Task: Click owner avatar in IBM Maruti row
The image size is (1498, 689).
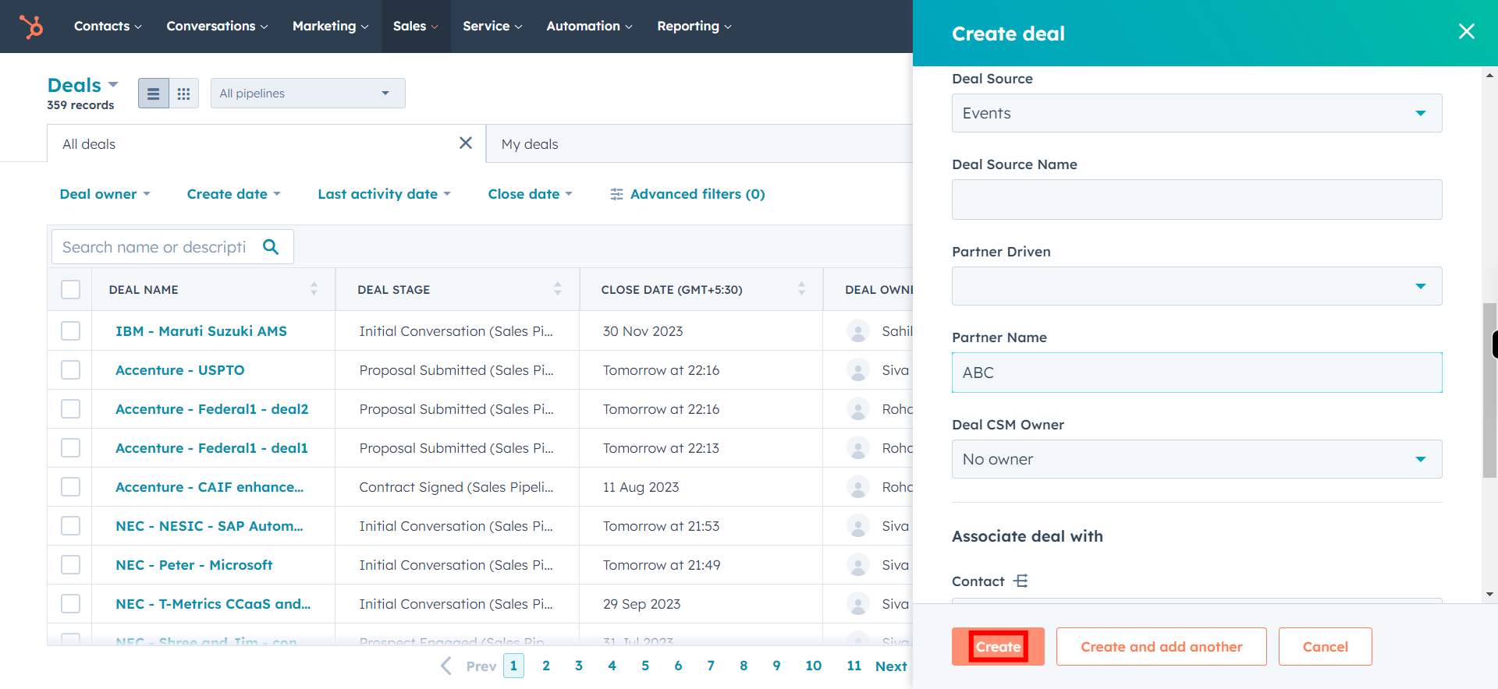Action: click(x=858, y=331)
